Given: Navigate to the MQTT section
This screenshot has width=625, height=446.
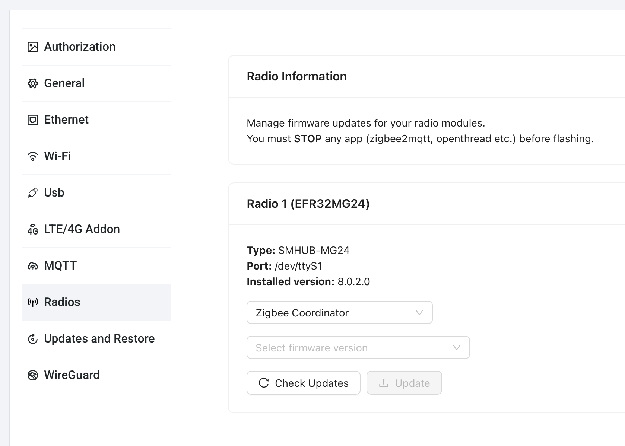Looking at the screenshot, I should pyautogui.click(x=96, y=266).
